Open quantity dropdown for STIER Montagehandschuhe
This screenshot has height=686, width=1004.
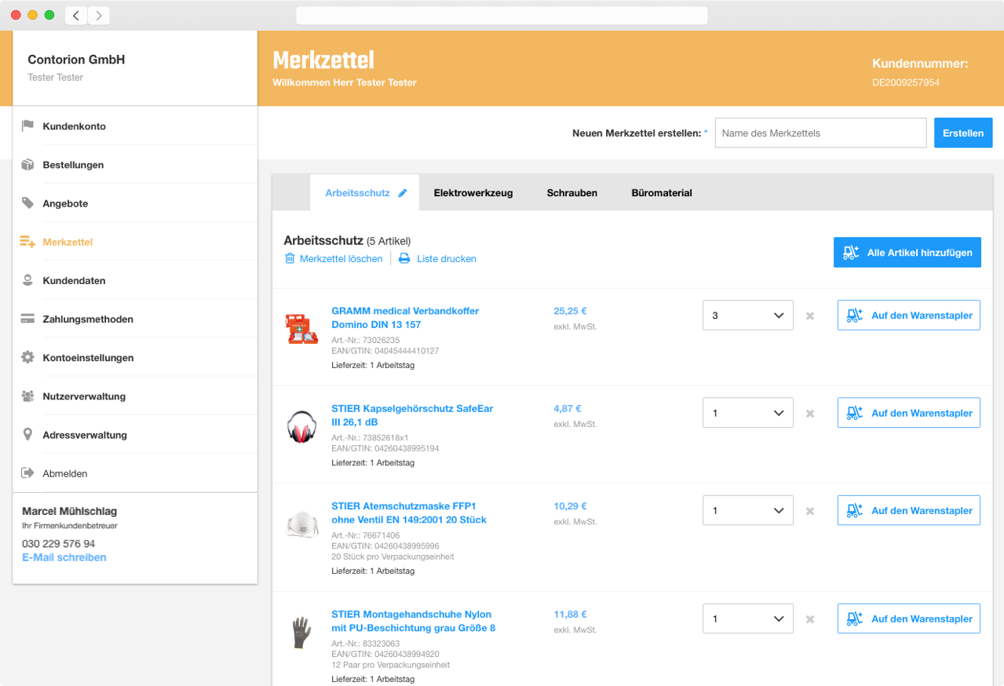(748, 618)
